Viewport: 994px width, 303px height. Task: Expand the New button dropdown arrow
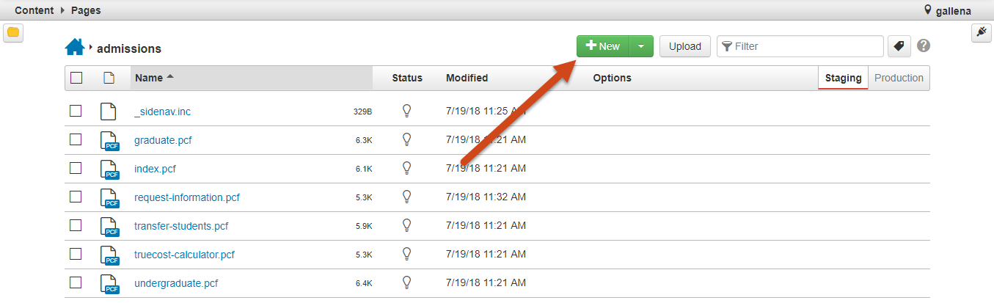(641, 46)
